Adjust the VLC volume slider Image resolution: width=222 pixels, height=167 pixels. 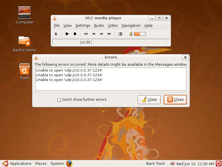point(140,34)
